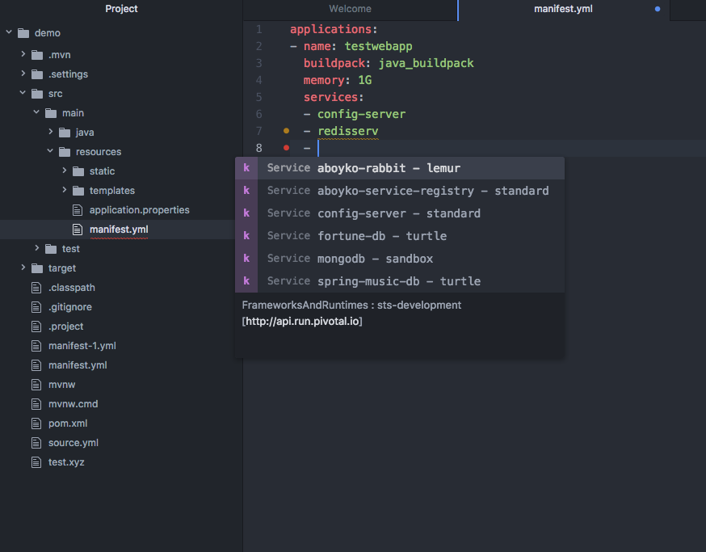
Task: Click the src folder icon
Action: point(37,94)
